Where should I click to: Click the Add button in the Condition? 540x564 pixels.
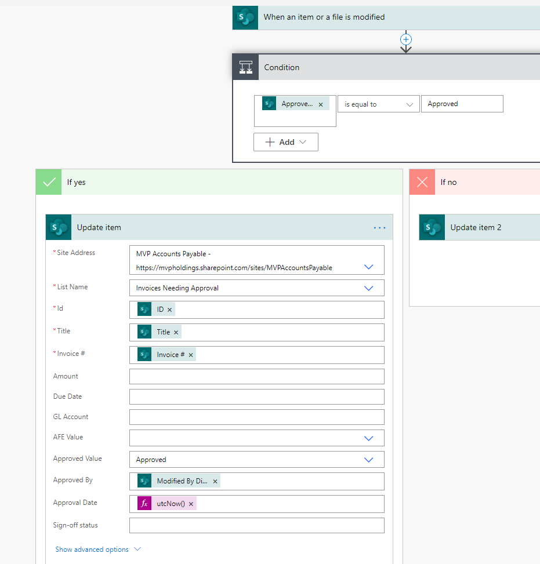coord(285,141)
